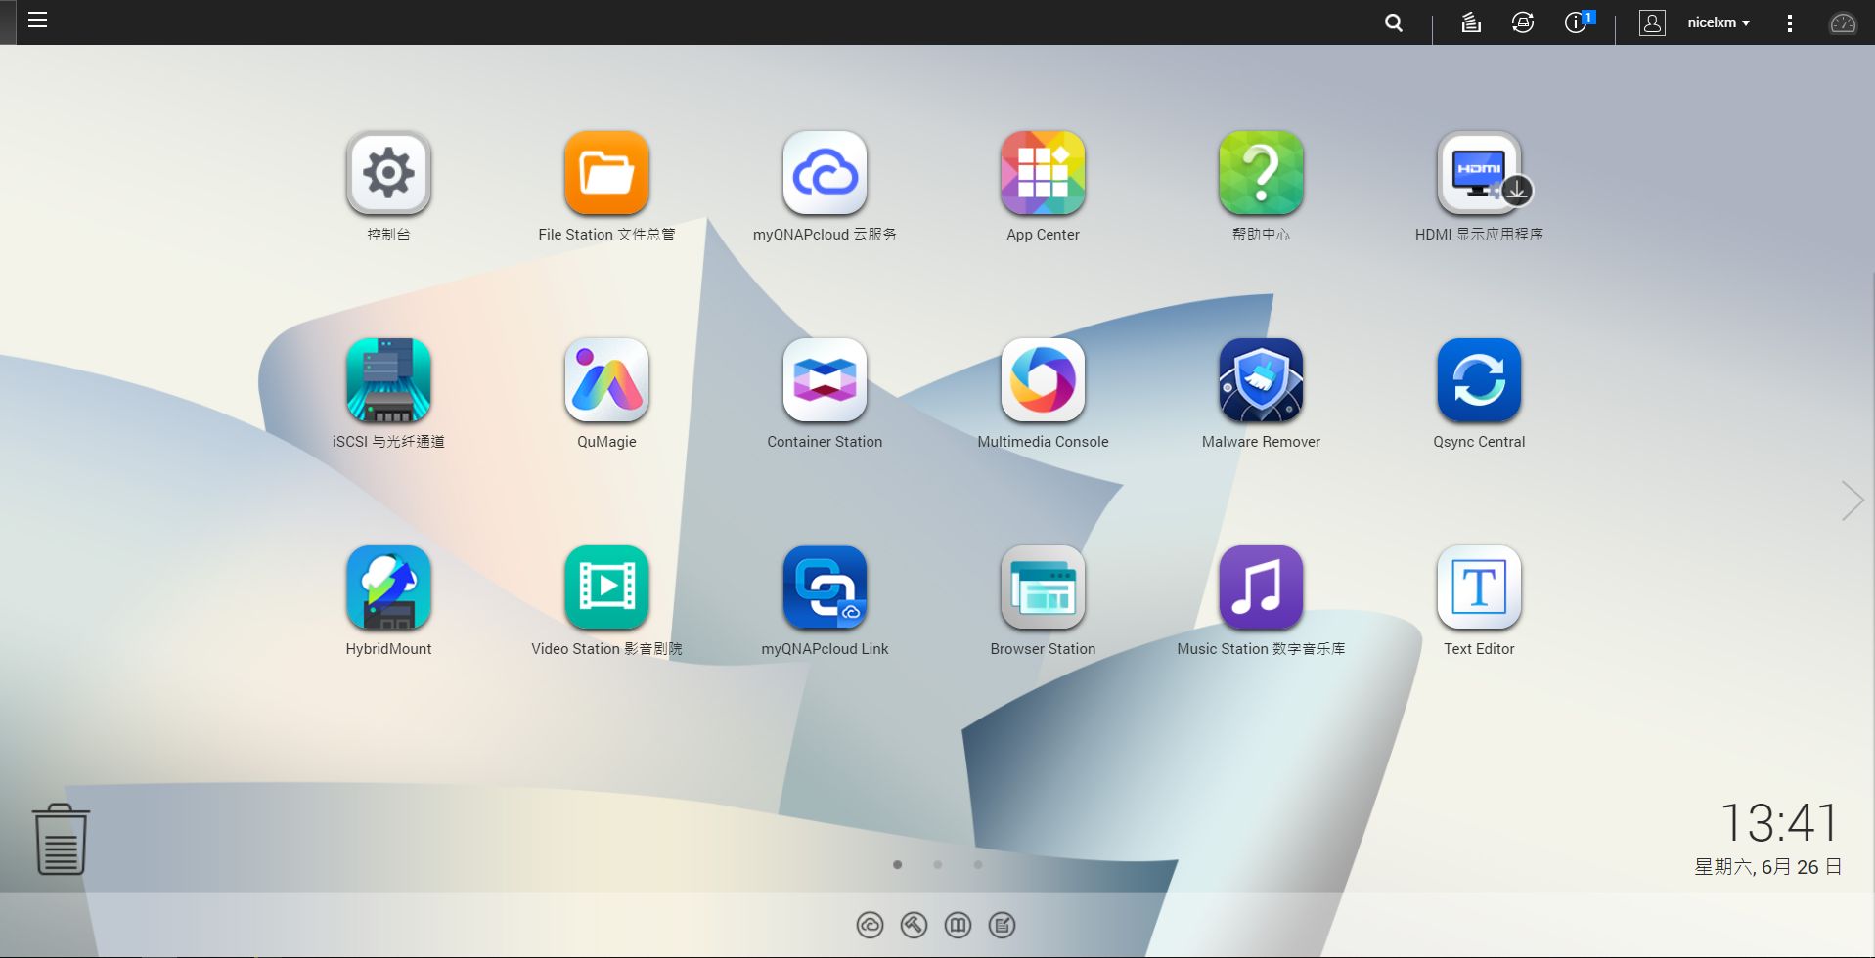Open the Control Panel (控制台) app

(388, 173)
